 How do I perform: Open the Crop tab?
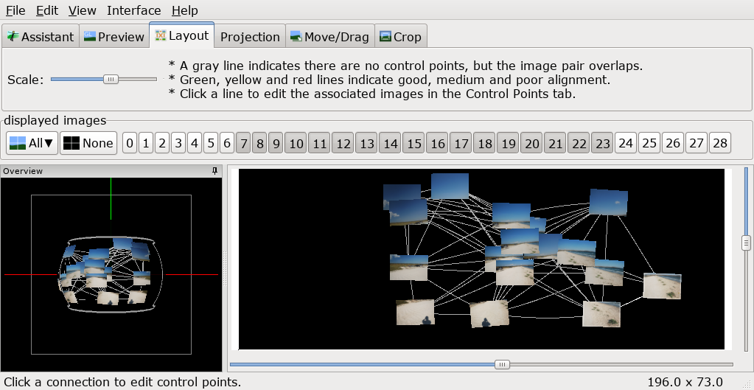pyautogui.click(x=400, y=37)
